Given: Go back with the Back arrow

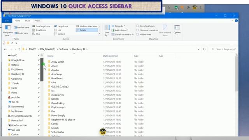Looking at the screenshot, I should point(5,49).
